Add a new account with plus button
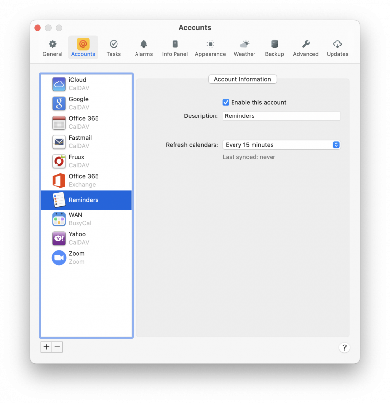The width and height of the screenshot is (390, 403). click(x=46, y=347)
